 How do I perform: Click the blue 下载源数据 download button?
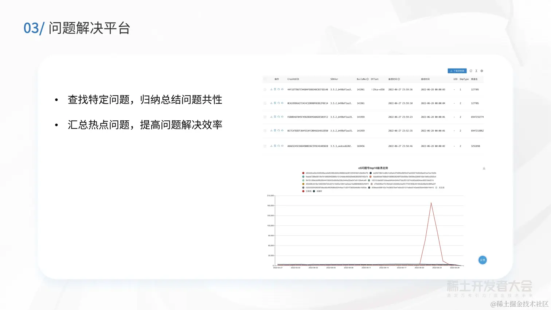point(457,71)
